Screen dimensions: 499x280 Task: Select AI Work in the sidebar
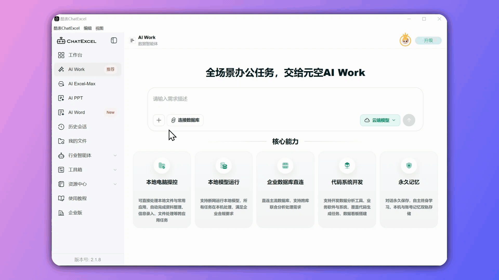[88, 69]
